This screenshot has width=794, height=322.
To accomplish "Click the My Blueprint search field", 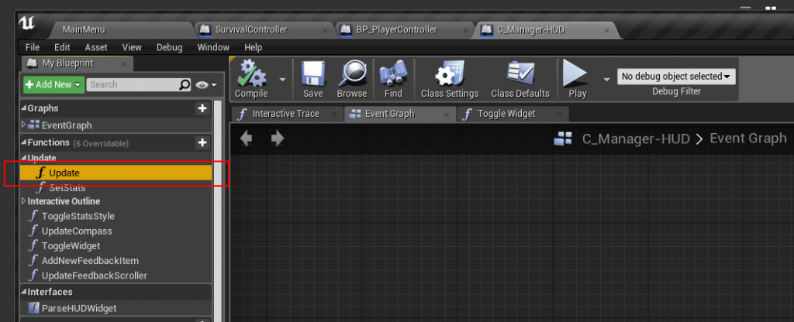I will (x=132, y=84).
